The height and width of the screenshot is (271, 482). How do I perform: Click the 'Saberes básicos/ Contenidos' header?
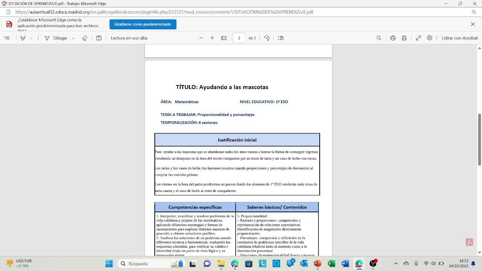point(277,207)
